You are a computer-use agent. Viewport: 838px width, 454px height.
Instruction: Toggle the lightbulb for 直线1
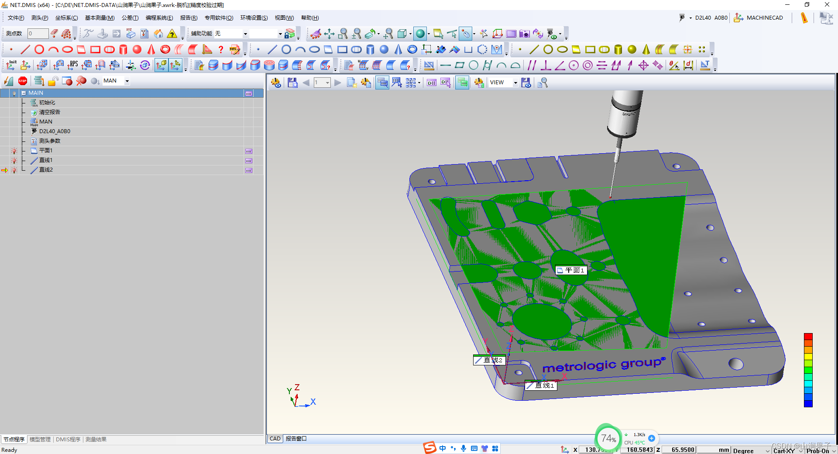tap(14, 161)
